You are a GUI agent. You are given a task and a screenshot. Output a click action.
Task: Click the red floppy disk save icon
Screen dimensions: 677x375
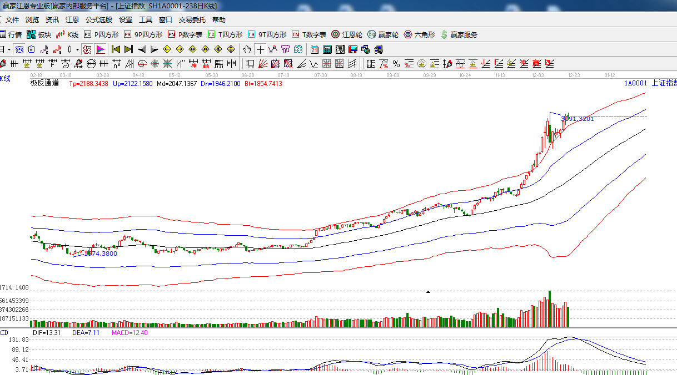pos(353,49)
